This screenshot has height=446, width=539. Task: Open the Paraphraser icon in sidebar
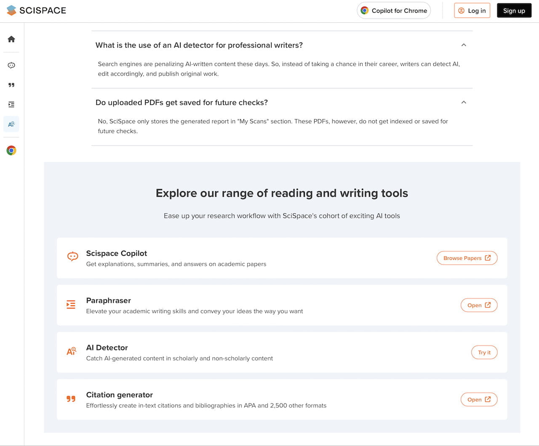[x=11, y=104]
